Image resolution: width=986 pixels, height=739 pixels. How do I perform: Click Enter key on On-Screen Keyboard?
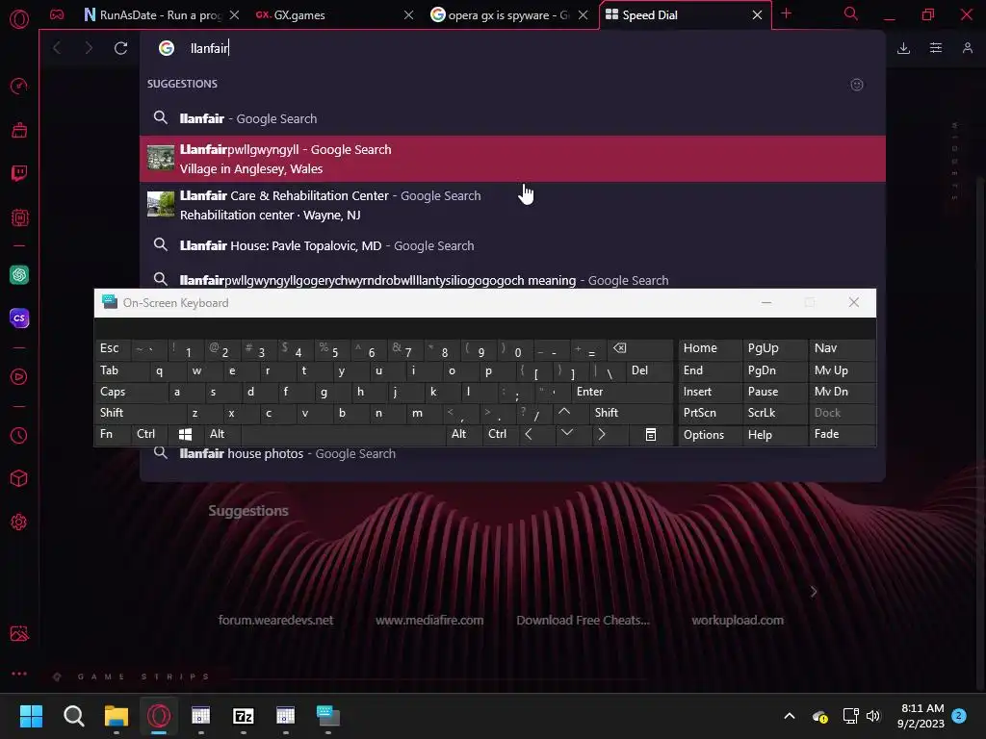[622, 392]
